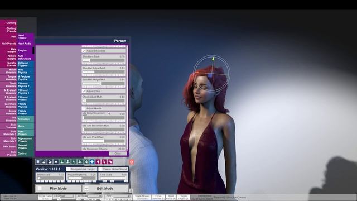Adjust the Chest Adjust Mult slider
The height and width of the screenshot is (201, 357).
pyautogui.click(x=103, y=100)
